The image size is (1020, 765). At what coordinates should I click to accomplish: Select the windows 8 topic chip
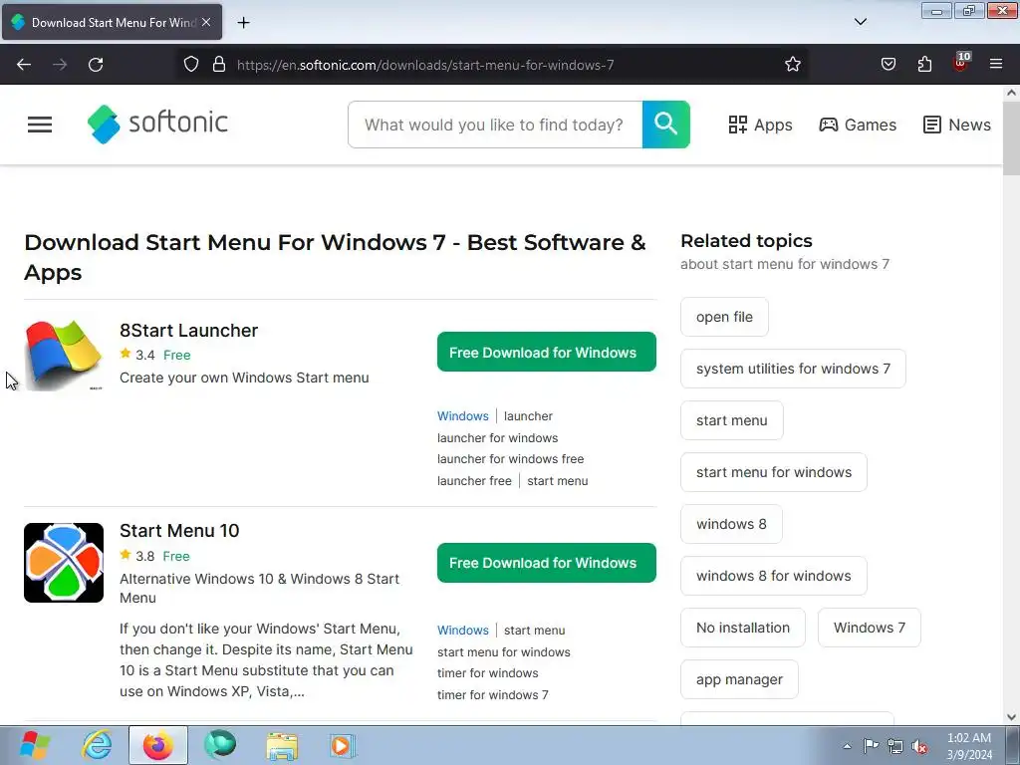[731, 524]
